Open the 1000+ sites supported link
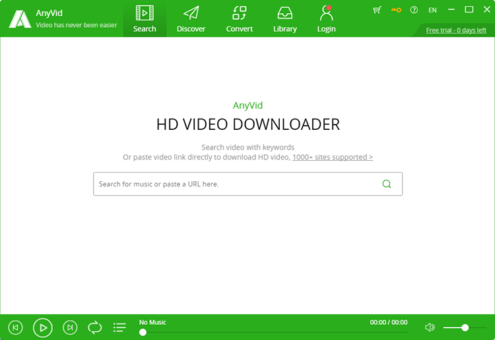Viewport: 495px width, 340px height. [333, 157]
